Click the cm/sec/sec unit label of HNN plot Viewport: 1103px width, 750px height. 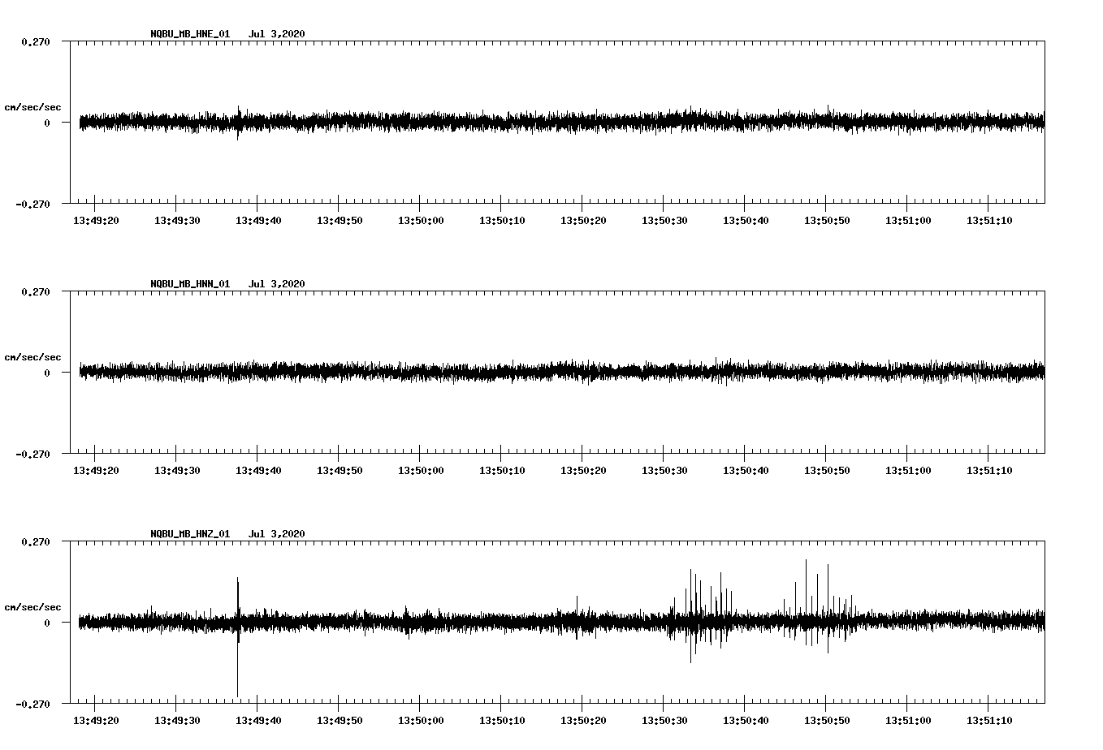coord(32,357)
